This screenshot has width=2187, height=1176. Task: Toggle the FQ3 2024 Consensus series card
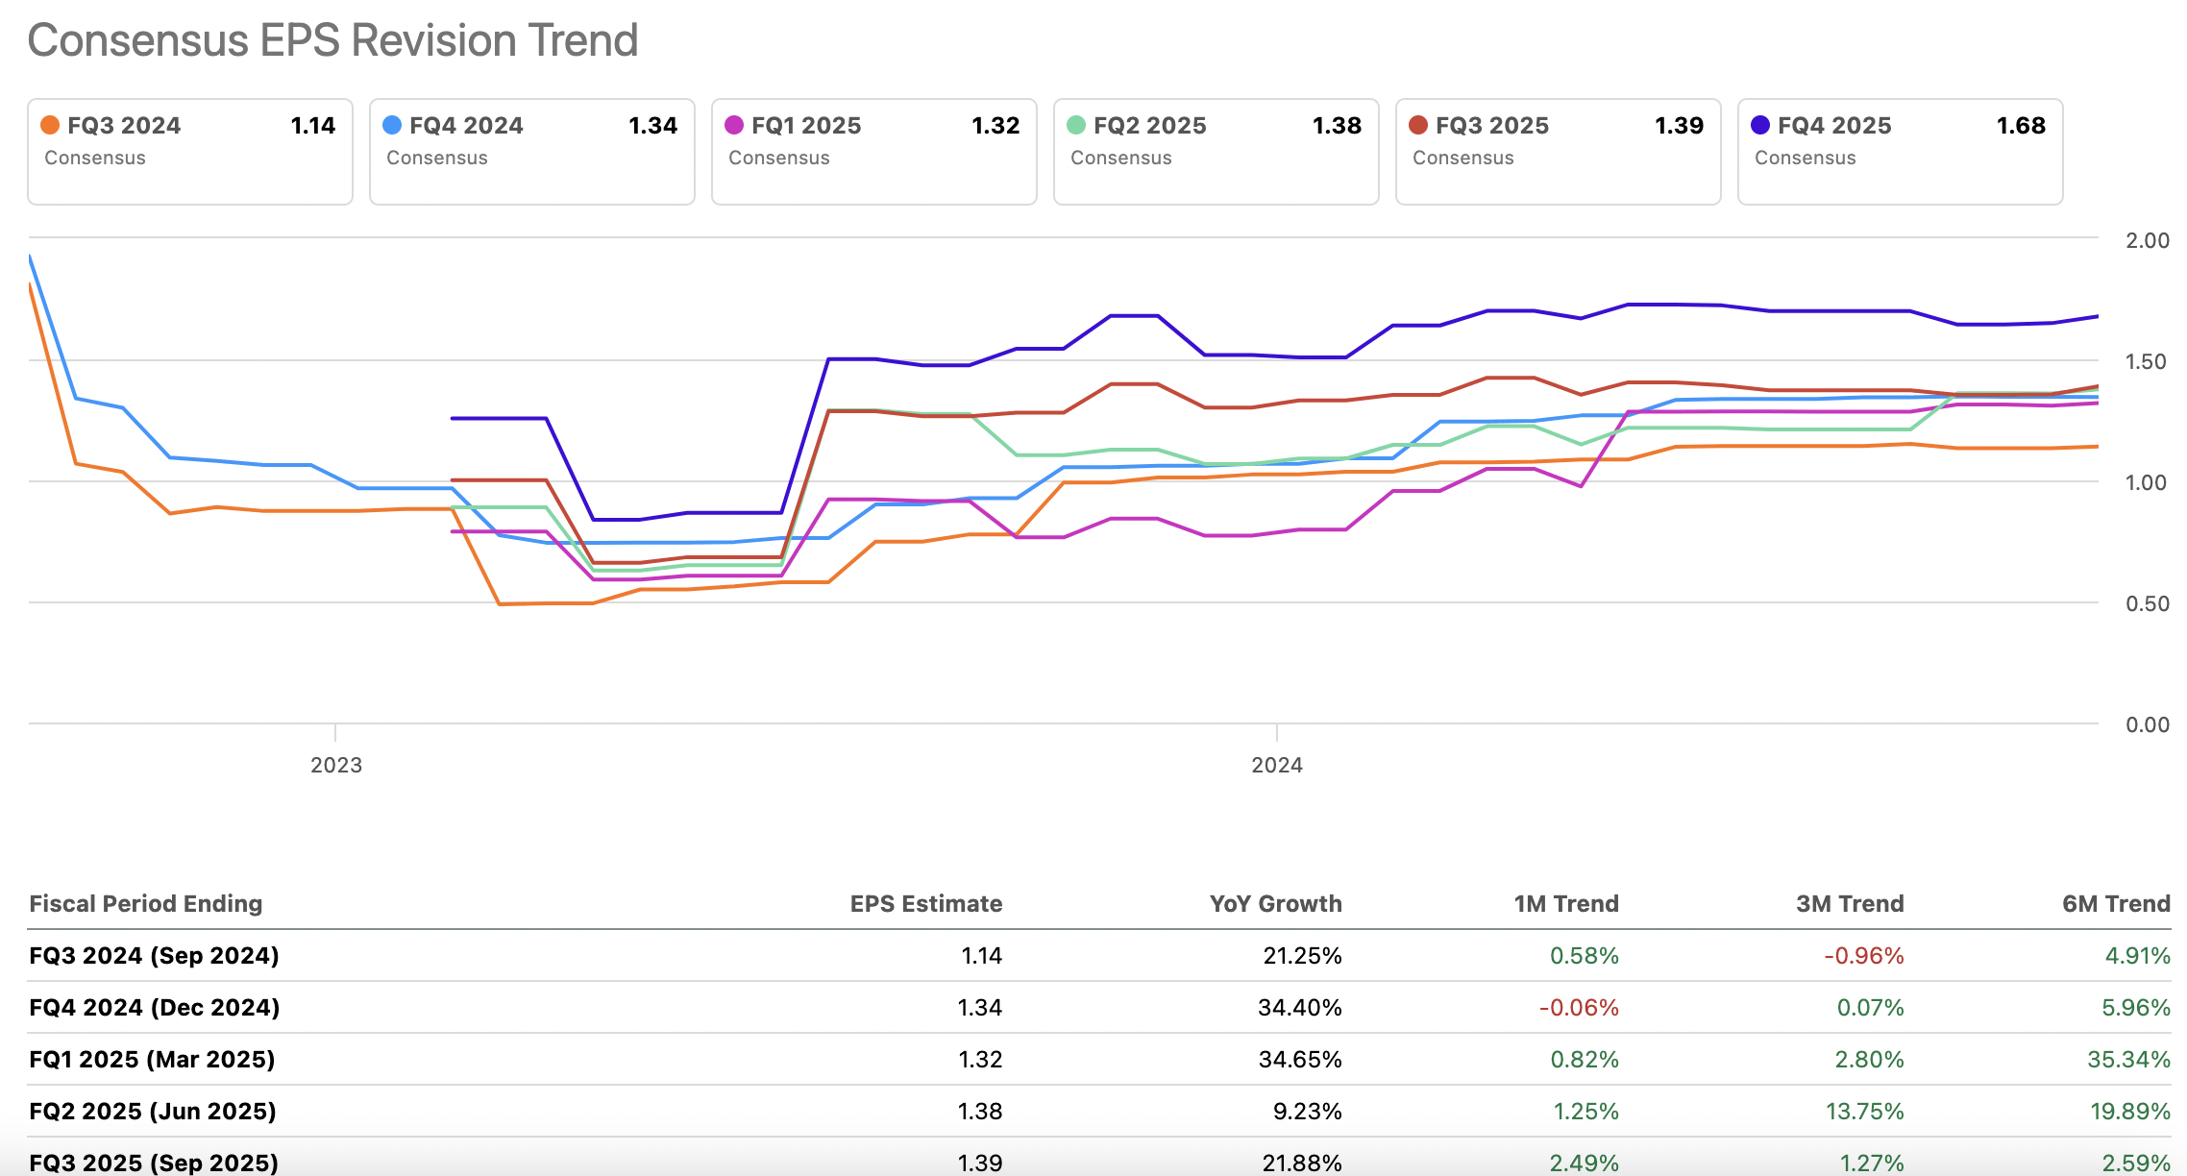190,152
